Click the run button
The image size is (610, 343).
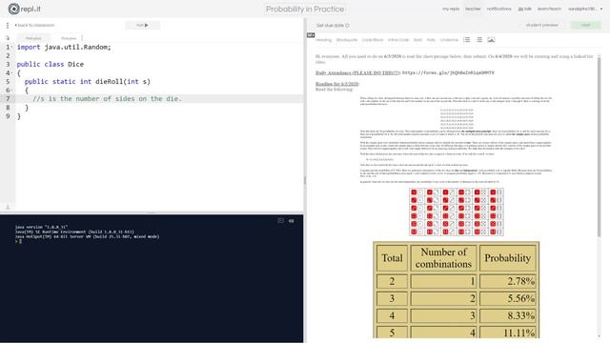[x=142, y=26]
